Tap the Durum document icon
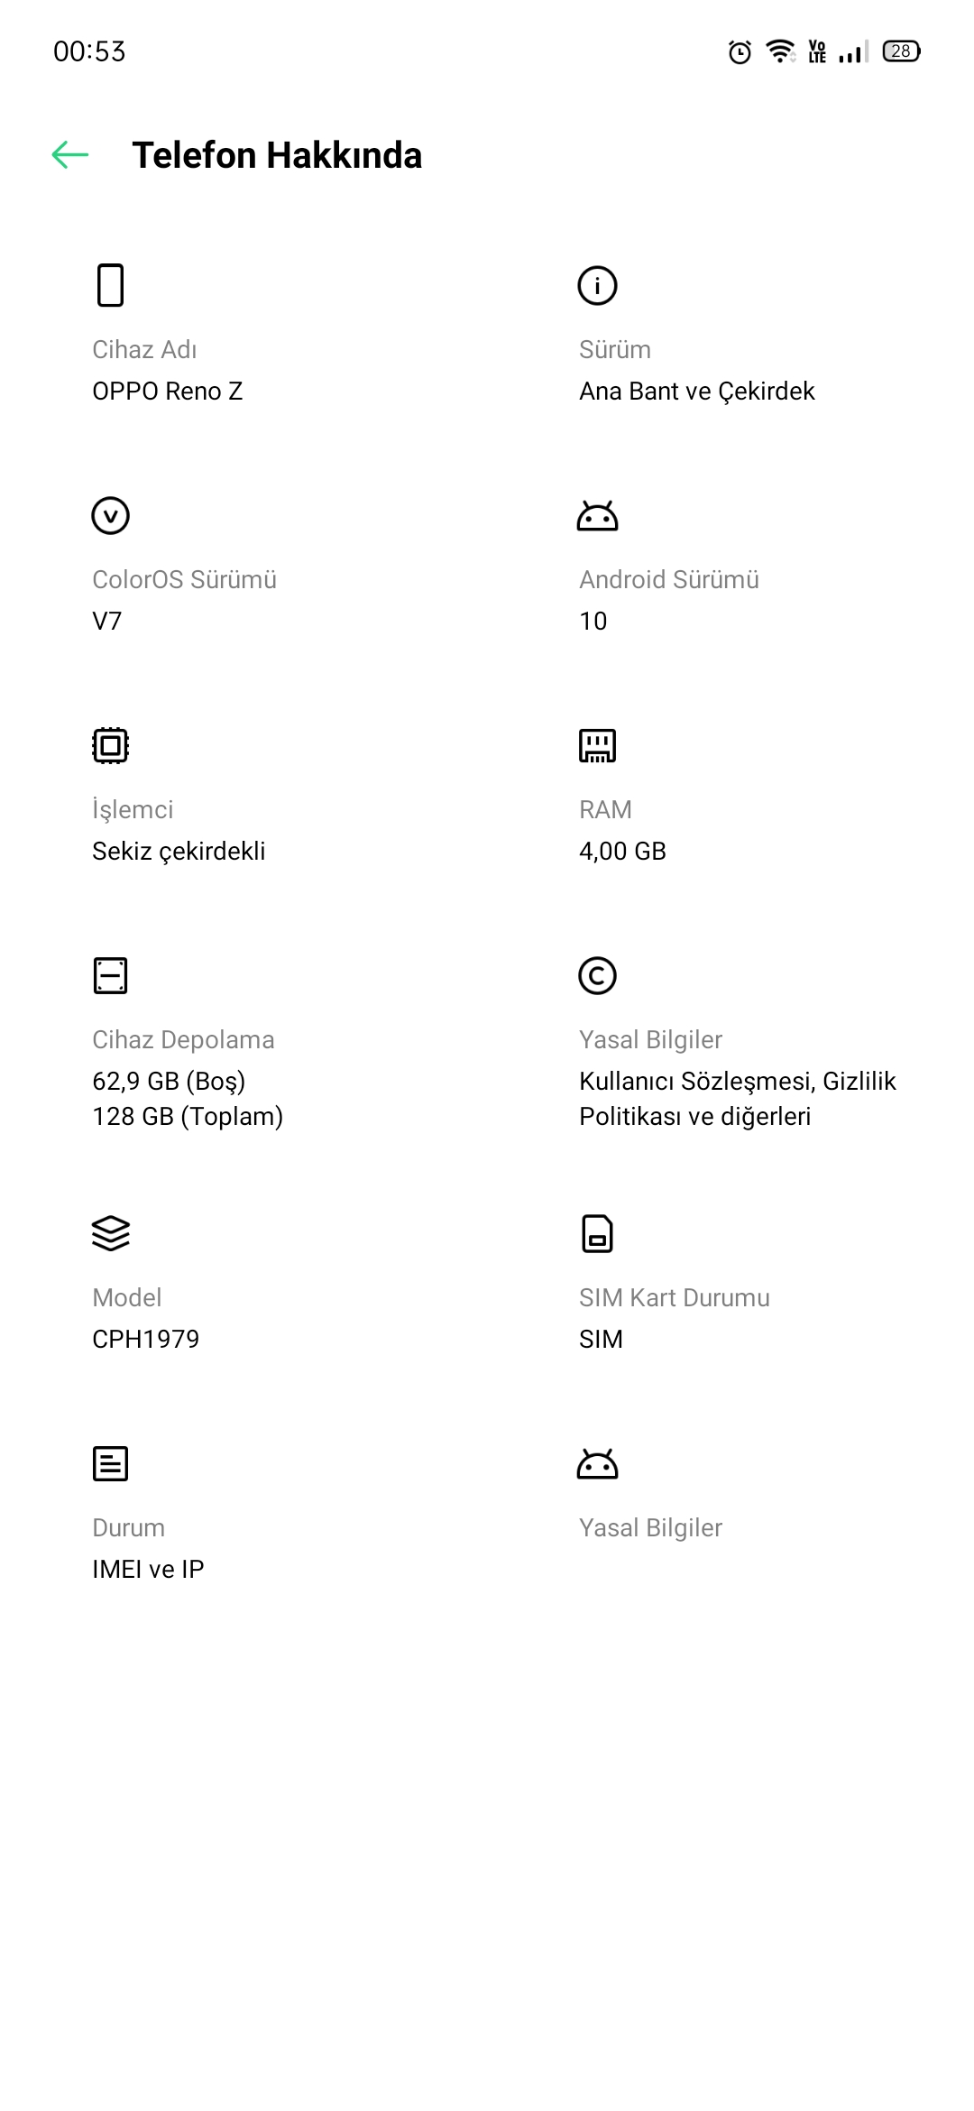 pos(110,1463)
